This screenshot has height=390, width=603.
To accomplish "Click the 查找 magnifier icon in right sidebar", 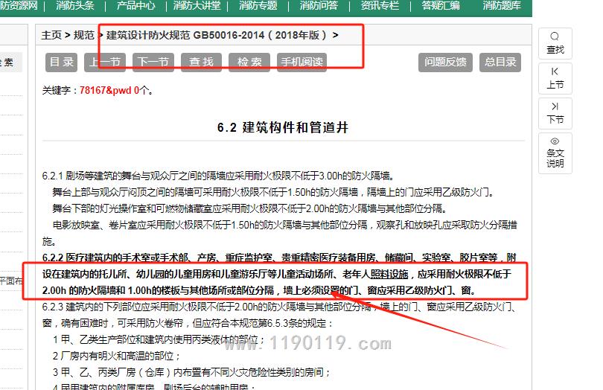I will tap(555, 37).
